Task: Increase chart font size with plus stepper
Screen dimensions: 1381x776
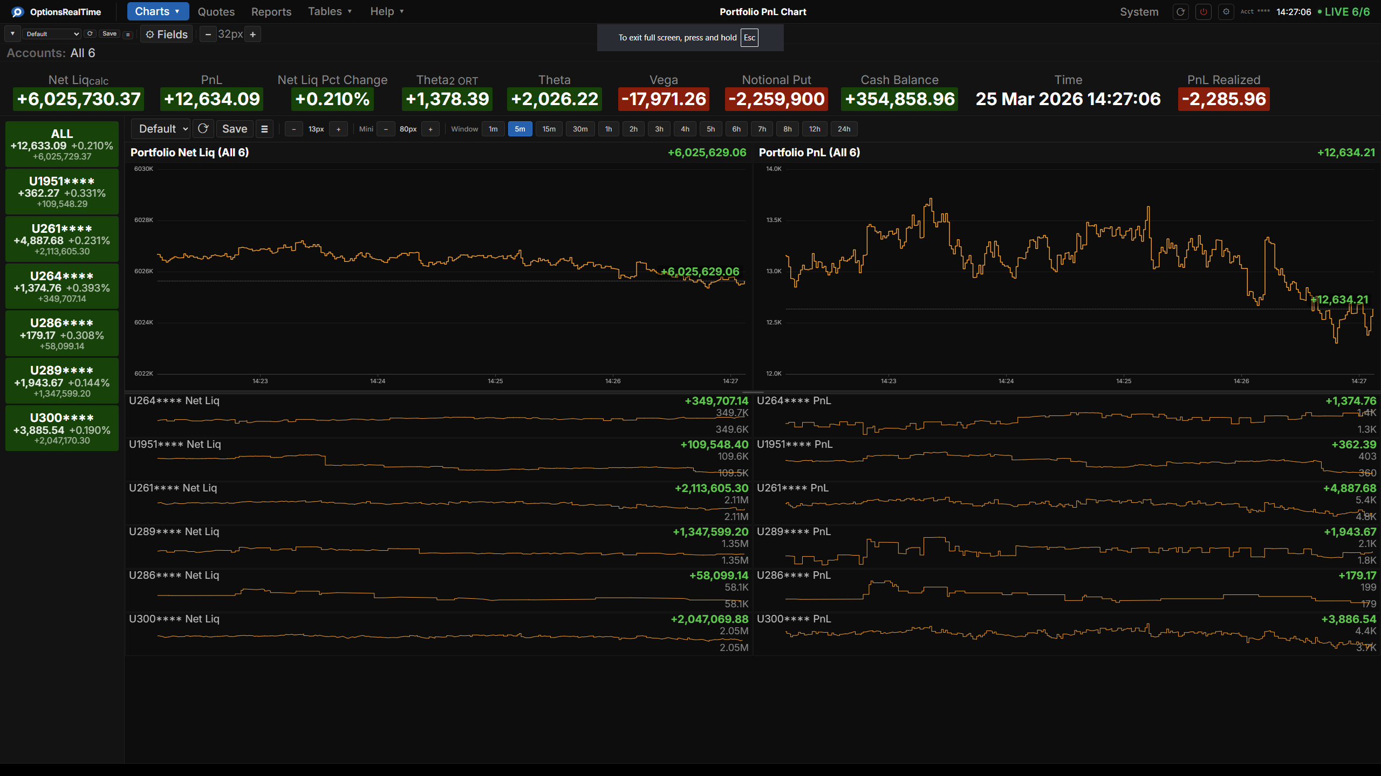Action: click(253, 34)
